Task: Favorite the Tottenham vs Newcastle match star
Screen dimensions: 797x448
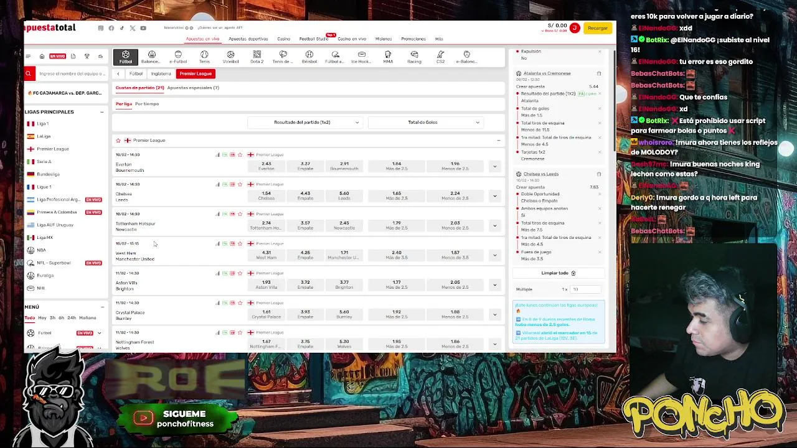Action: (240, 214)
